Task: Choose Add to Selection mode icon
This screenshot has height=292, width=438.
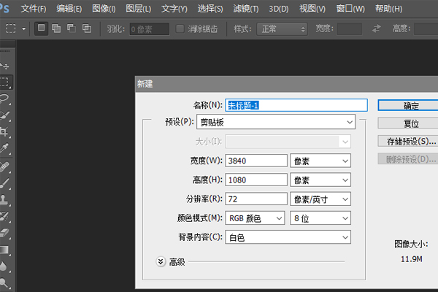Action: click(x=56, y=28)
